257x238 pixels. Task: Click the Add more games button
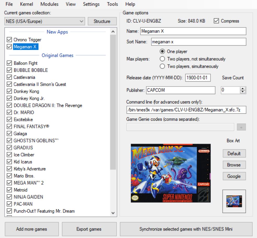point(32,229)
